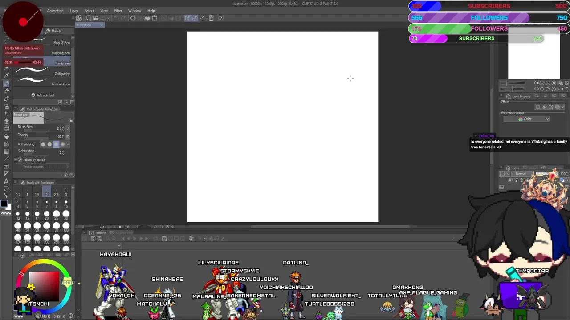Open Clip Studio support help icon
Screen dimensions: 570x320
point(221,18)
